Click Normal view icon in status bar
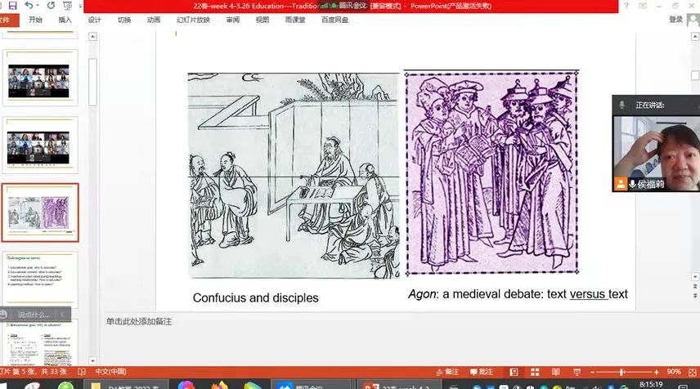The height and width of the screenshot is (389, 700). click(515, 371)
